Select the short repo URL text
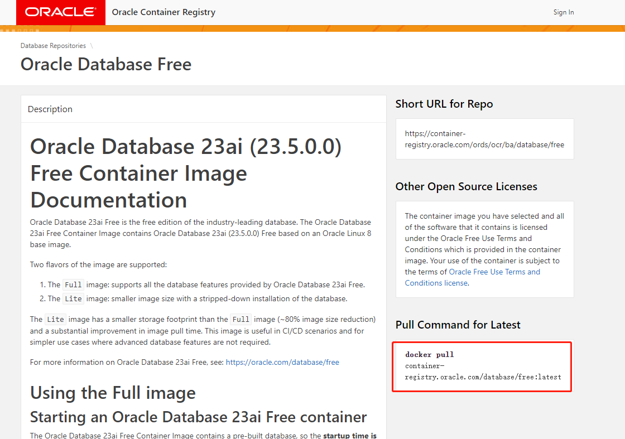The image size is (625, 439). coord(484,139)
